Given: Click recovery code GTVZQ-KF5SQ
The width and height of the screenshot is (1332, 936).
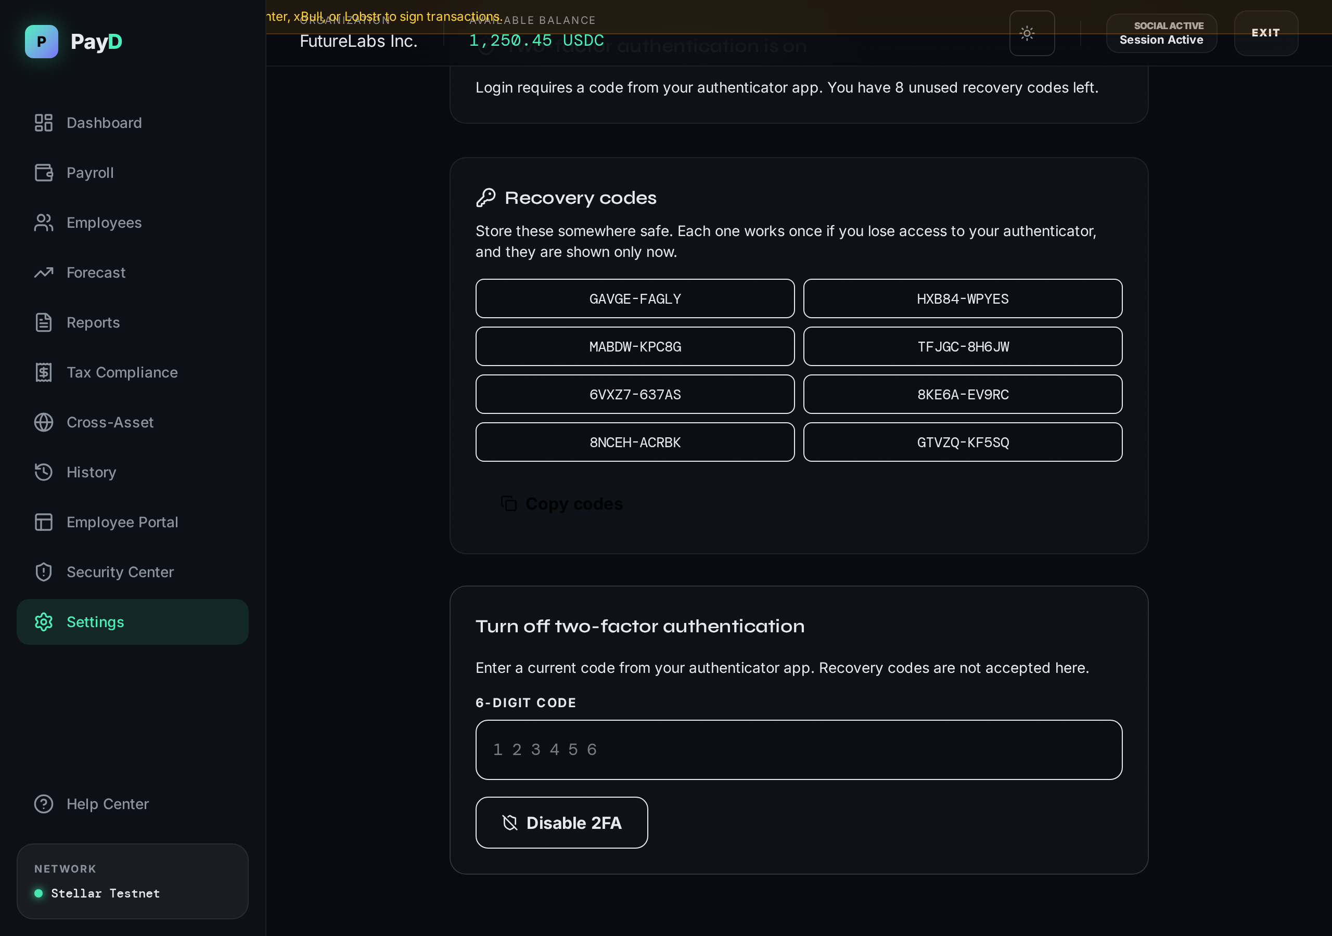Looking at the screenshot, I should coord(963,442).
